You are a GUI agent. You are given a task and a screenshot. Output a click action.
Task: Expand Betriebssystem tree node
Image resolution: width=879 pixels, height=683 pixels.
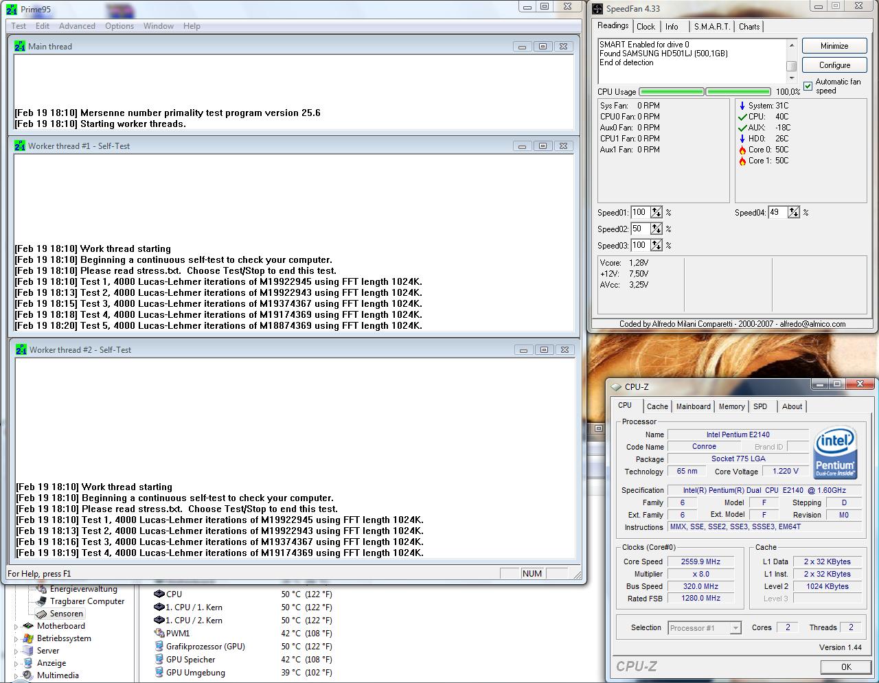click(16, 638)
